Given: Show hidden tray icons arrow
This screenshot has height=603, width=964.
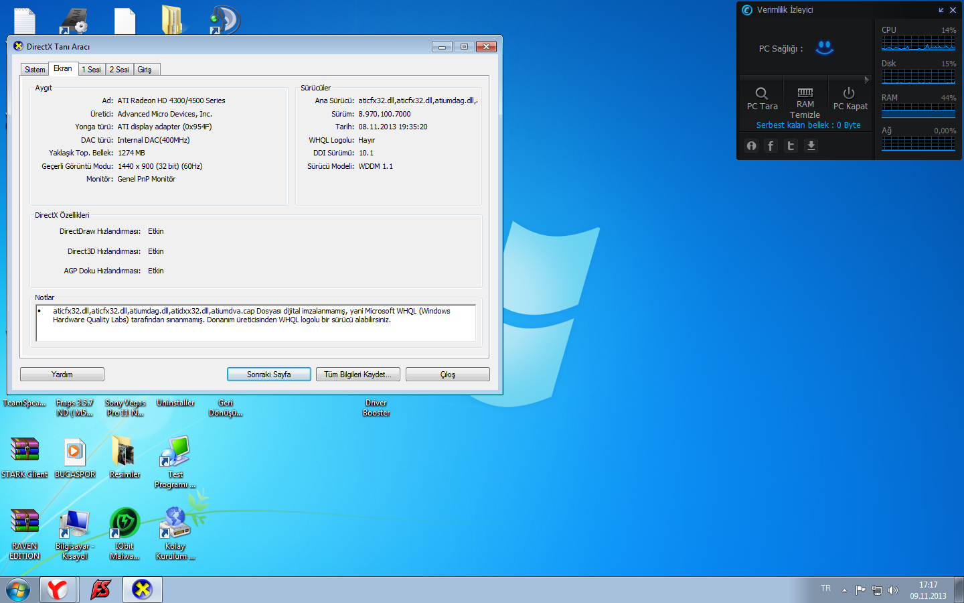Looking at the screenshot, I should tap(844, 590).
